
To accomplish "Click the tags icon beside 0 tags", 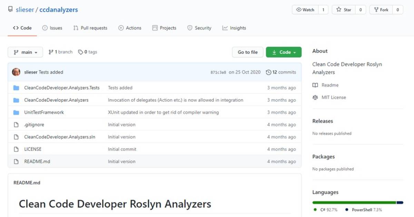I will point(81,52).
